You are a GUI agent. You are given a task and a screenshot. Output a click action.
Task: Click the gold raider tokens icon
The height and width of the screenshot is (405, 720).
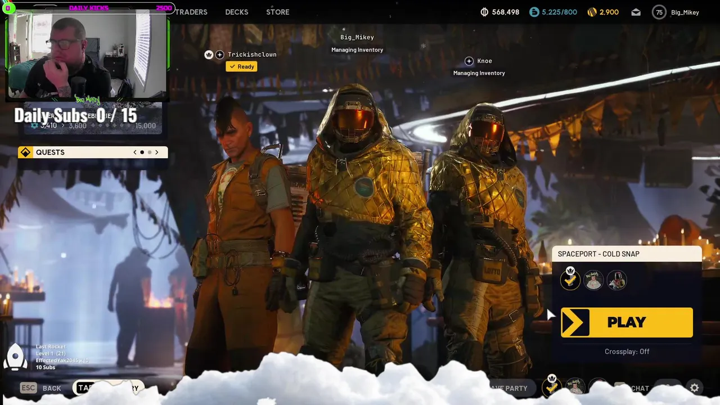(x=592, y=12)
